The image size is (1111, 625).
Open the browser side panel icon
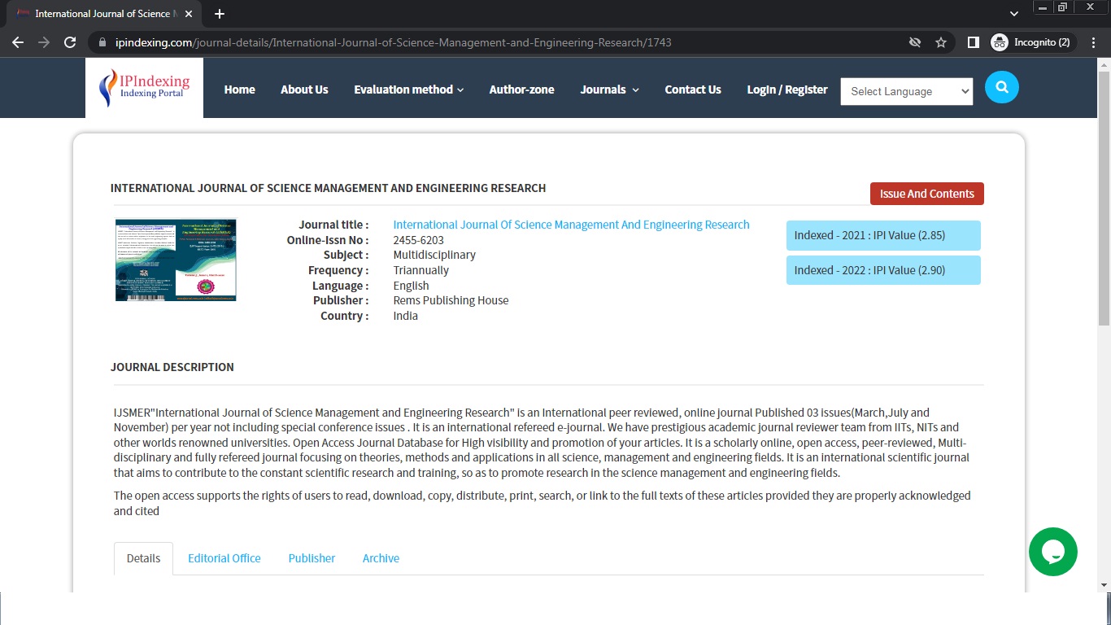click(973, 42)
